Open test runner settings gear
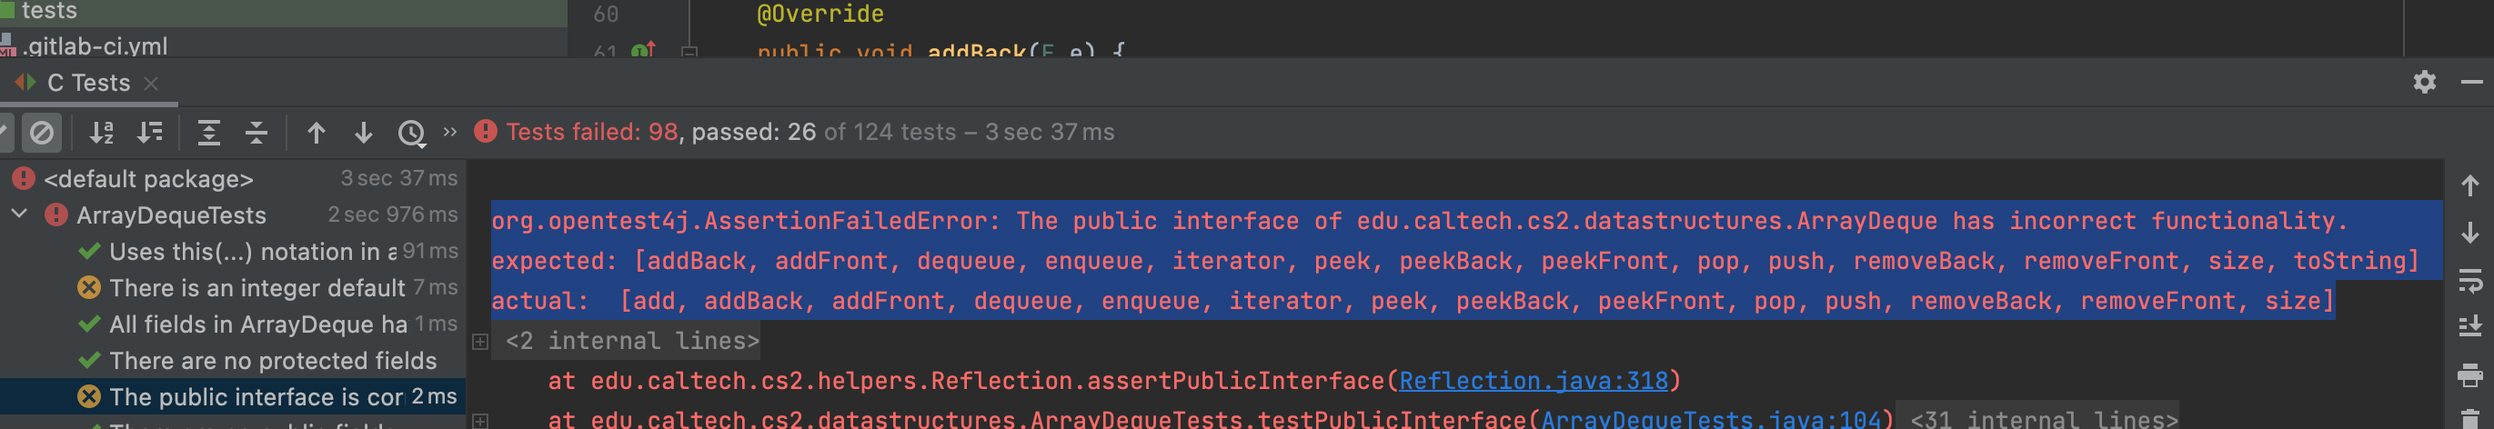This screenshot has width=2494, height=429. 2423,83
